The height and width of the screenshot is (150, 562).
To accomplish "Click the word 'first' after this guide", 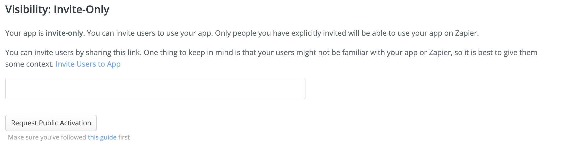I will (x=124, y=137).
